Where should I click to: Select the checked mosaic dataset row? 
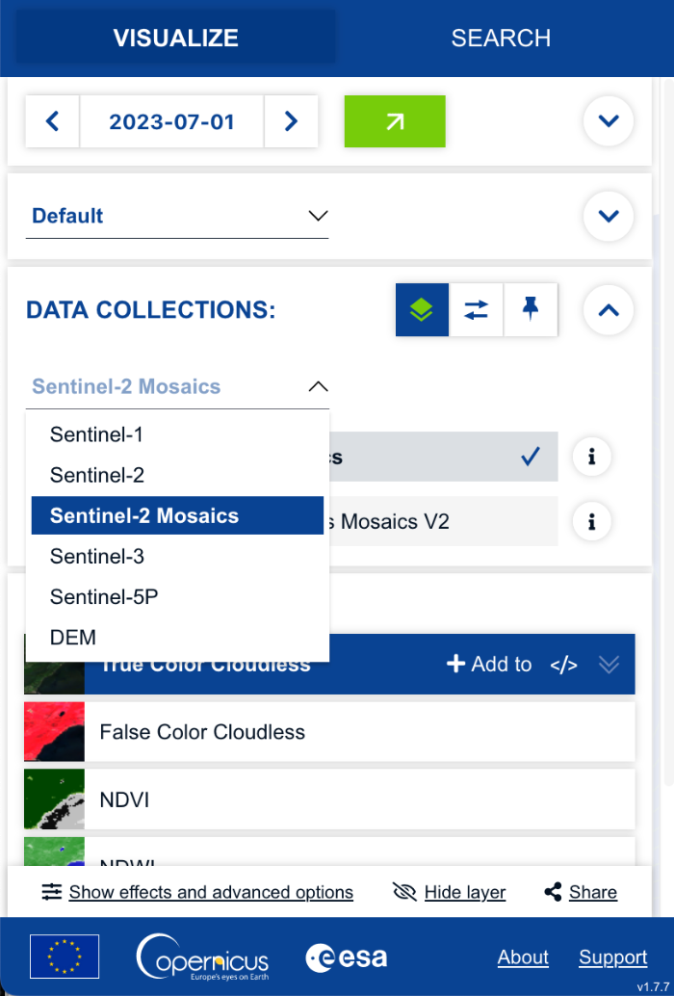[x=444, y=457]
